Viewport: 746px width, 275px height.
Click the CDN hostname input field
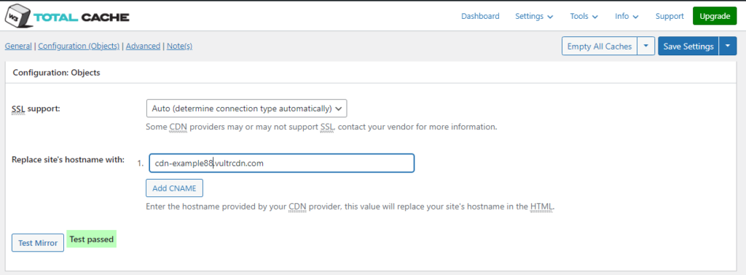click(281, 163)
